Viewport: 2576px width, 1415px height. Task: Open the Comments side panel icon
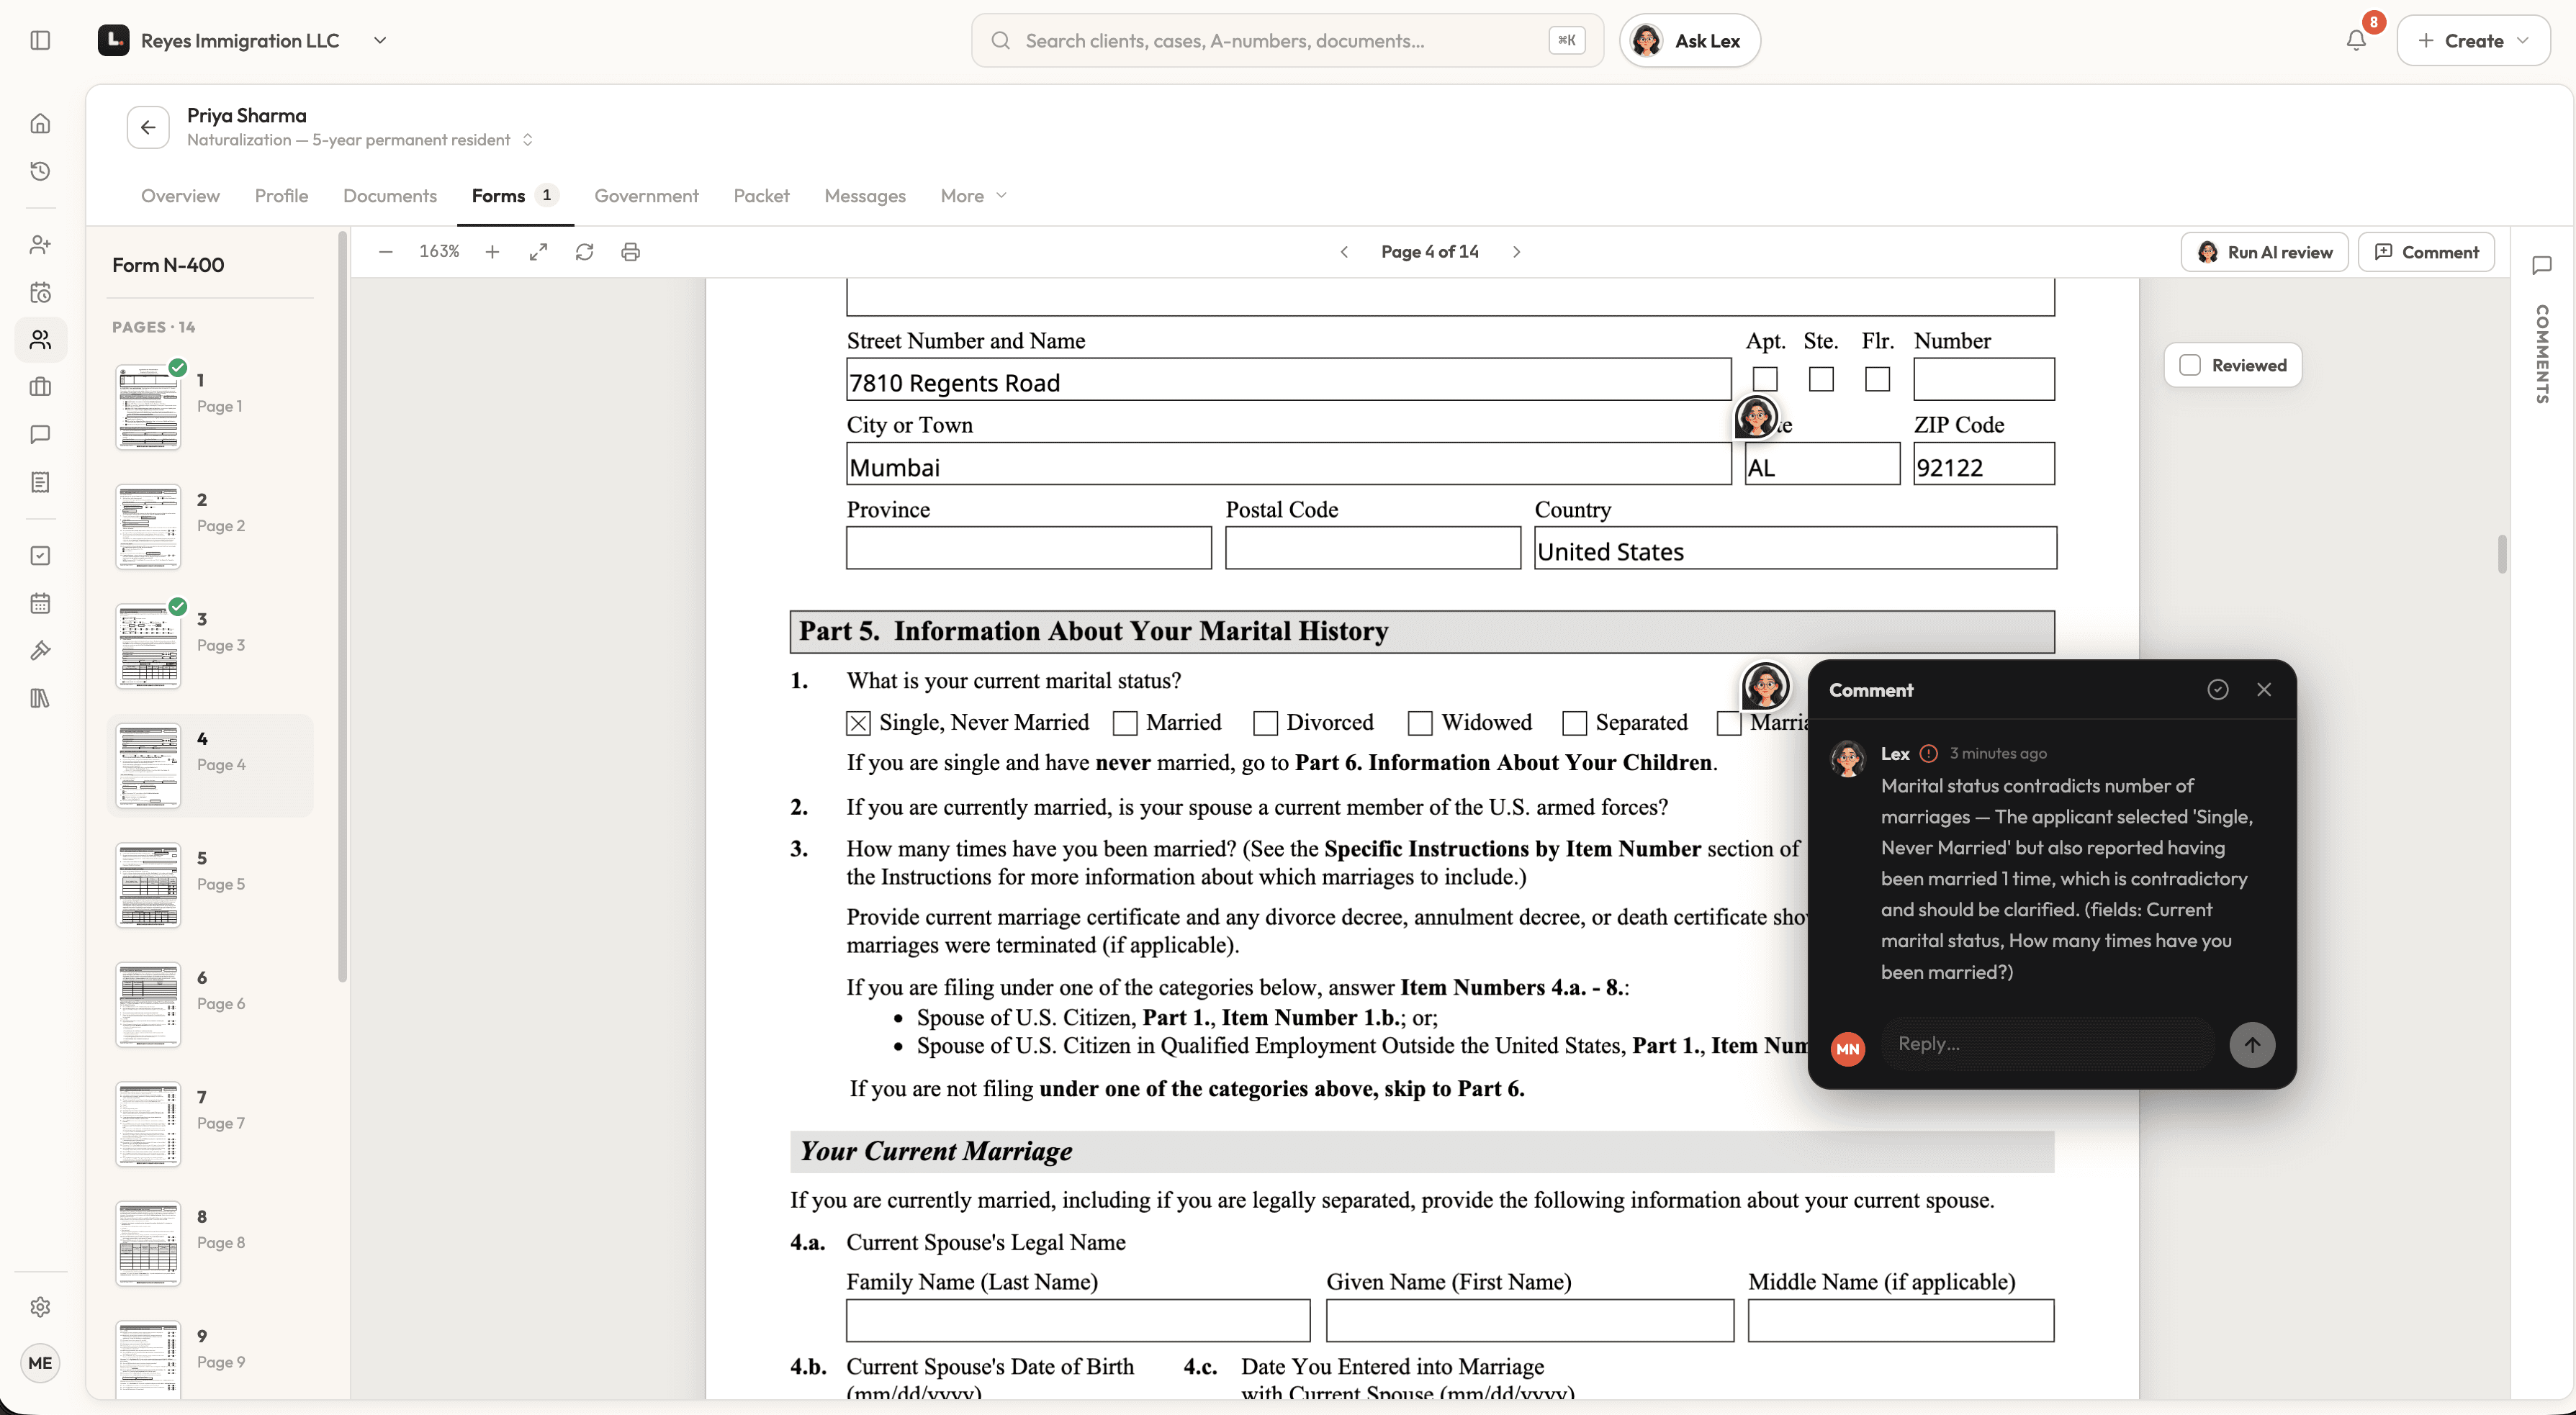click(2541, 265)
